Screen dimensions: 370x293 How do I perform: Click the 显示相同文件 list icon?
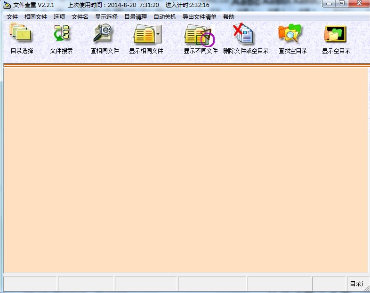[x=144, y=34]
